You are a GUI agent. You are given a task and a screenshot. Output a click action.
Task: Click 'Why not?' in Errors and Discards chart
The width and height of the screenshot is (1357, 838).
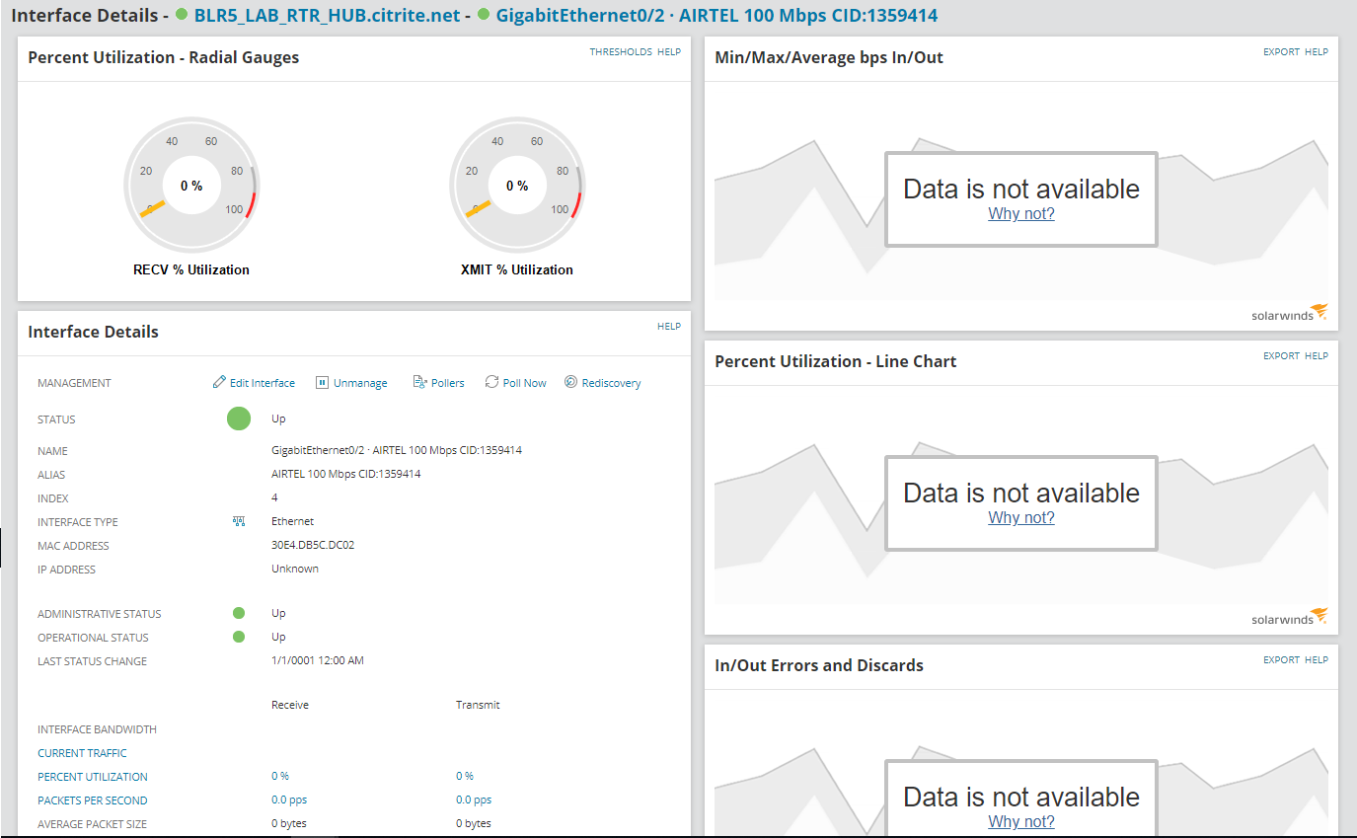pos(1021,821)
